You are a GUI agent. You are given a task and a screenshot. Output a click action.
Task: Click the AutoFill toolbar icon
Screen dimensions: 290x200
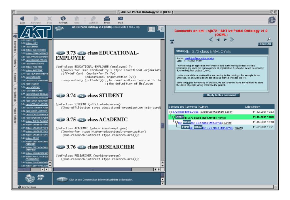pos(93,19)
